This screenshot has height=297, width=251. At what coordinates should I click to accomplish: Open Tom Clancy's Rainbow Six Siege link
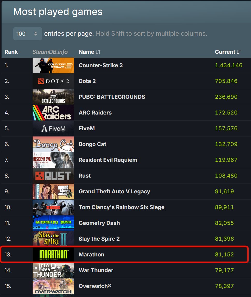pyautogui.click(x=122, y=207)
